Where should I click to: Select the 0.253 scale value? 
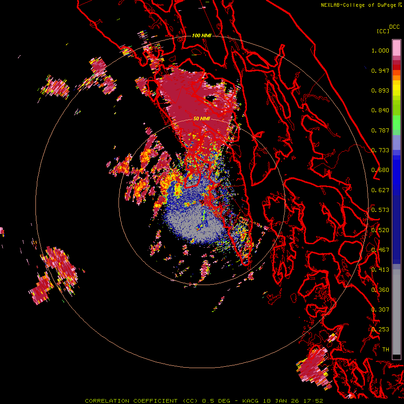(x=380, y=329)
